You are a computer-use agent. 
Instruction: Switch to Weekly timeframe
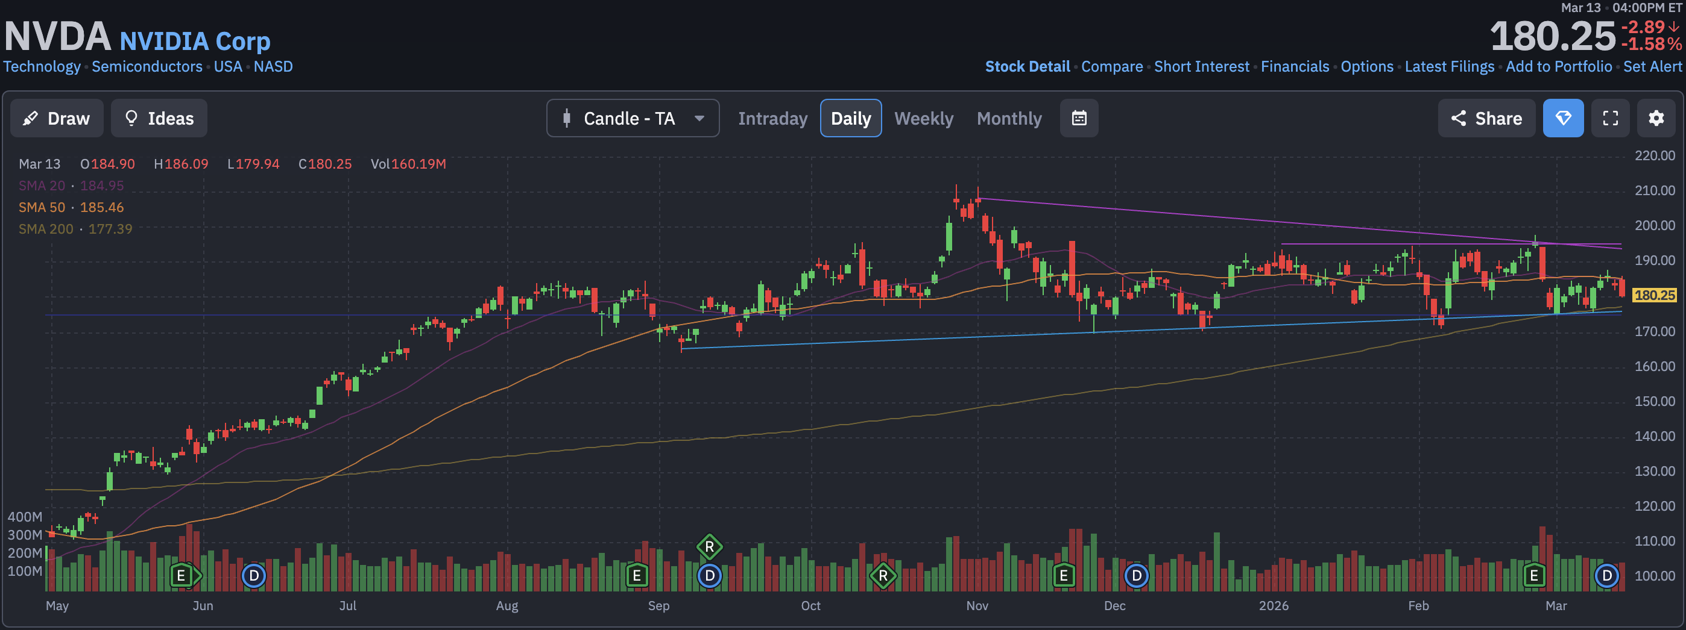(x=924, y=118)
